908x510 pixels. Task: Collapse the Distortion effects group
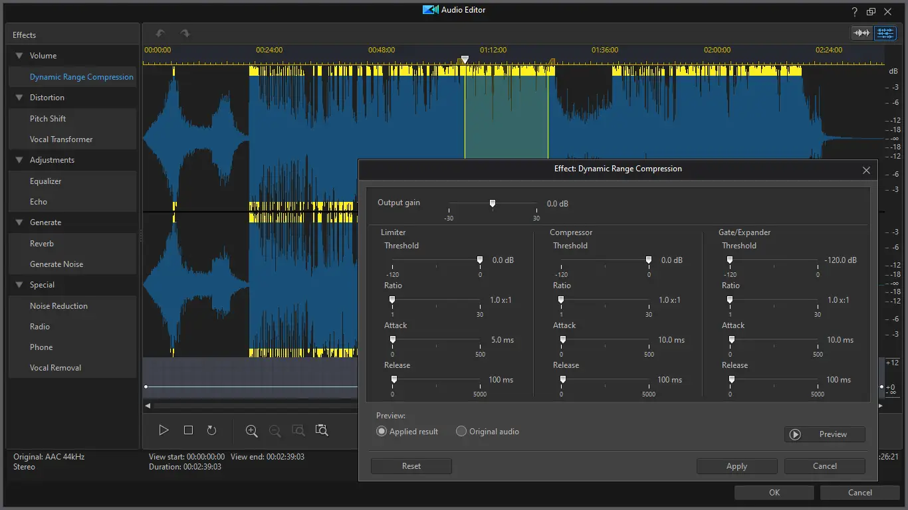tap(19, 98)
